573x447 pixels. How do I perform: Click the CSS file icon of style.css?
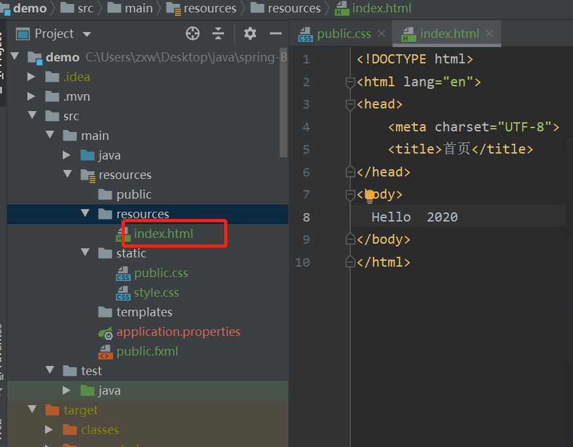(x=123, y=293)
